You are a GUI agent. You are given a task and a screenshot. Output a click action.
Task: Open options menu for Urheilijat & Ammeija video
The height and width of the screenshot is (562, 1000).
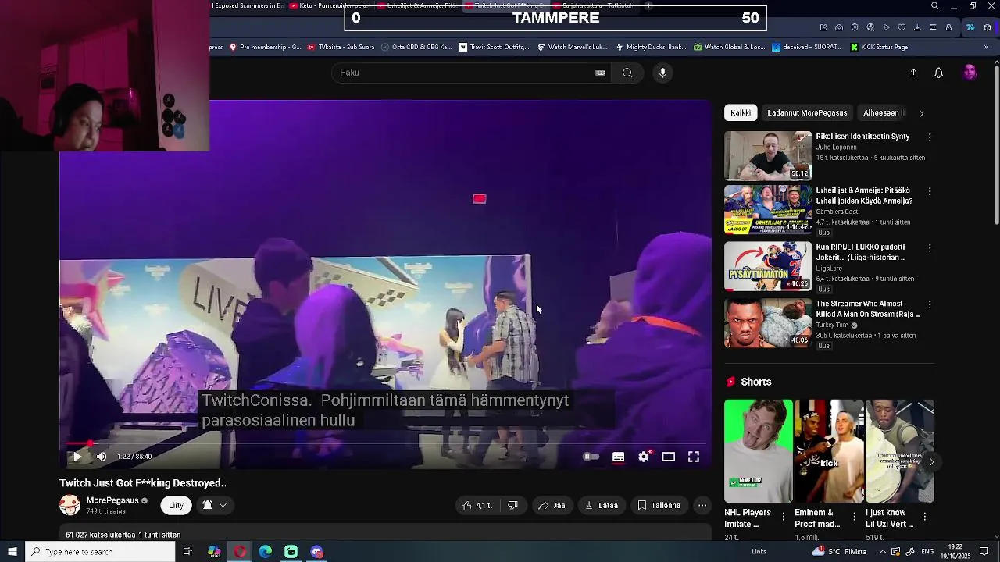pyautogui.click(x=930, y=191)
